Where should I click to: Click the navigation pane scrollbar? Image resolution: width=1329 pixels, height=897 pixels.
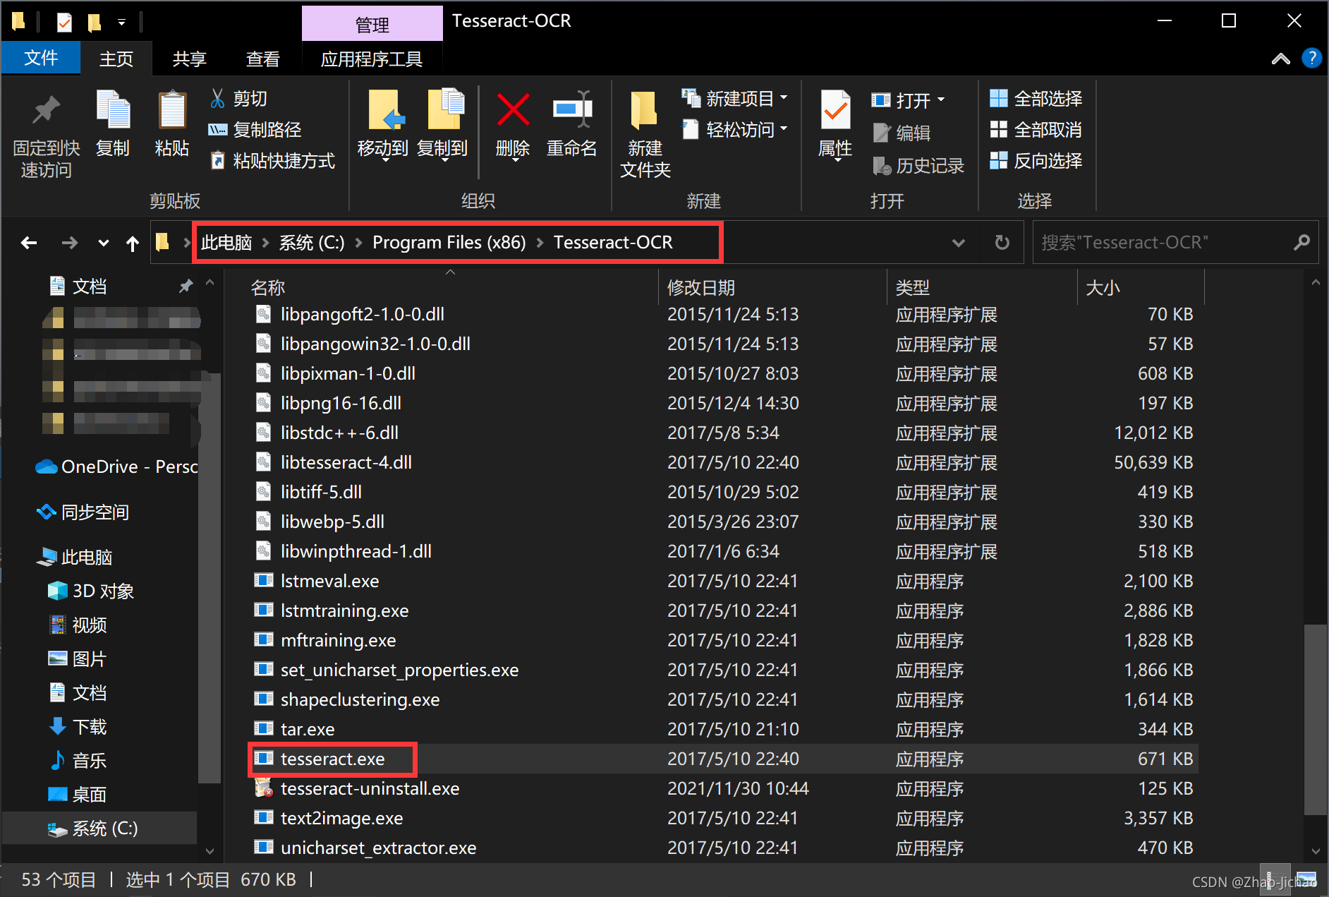[210, 579]
